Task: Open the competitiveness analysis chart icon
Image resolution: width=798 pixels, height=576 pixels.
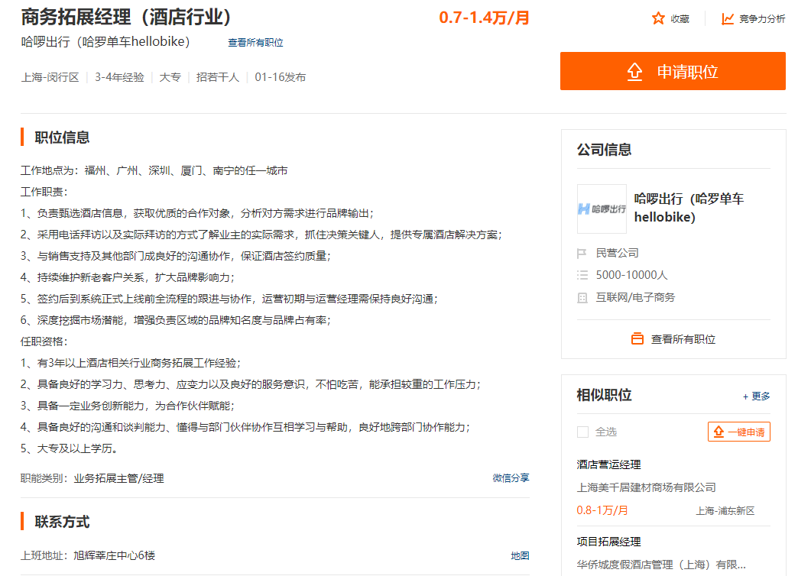Action: coord(728,19)
